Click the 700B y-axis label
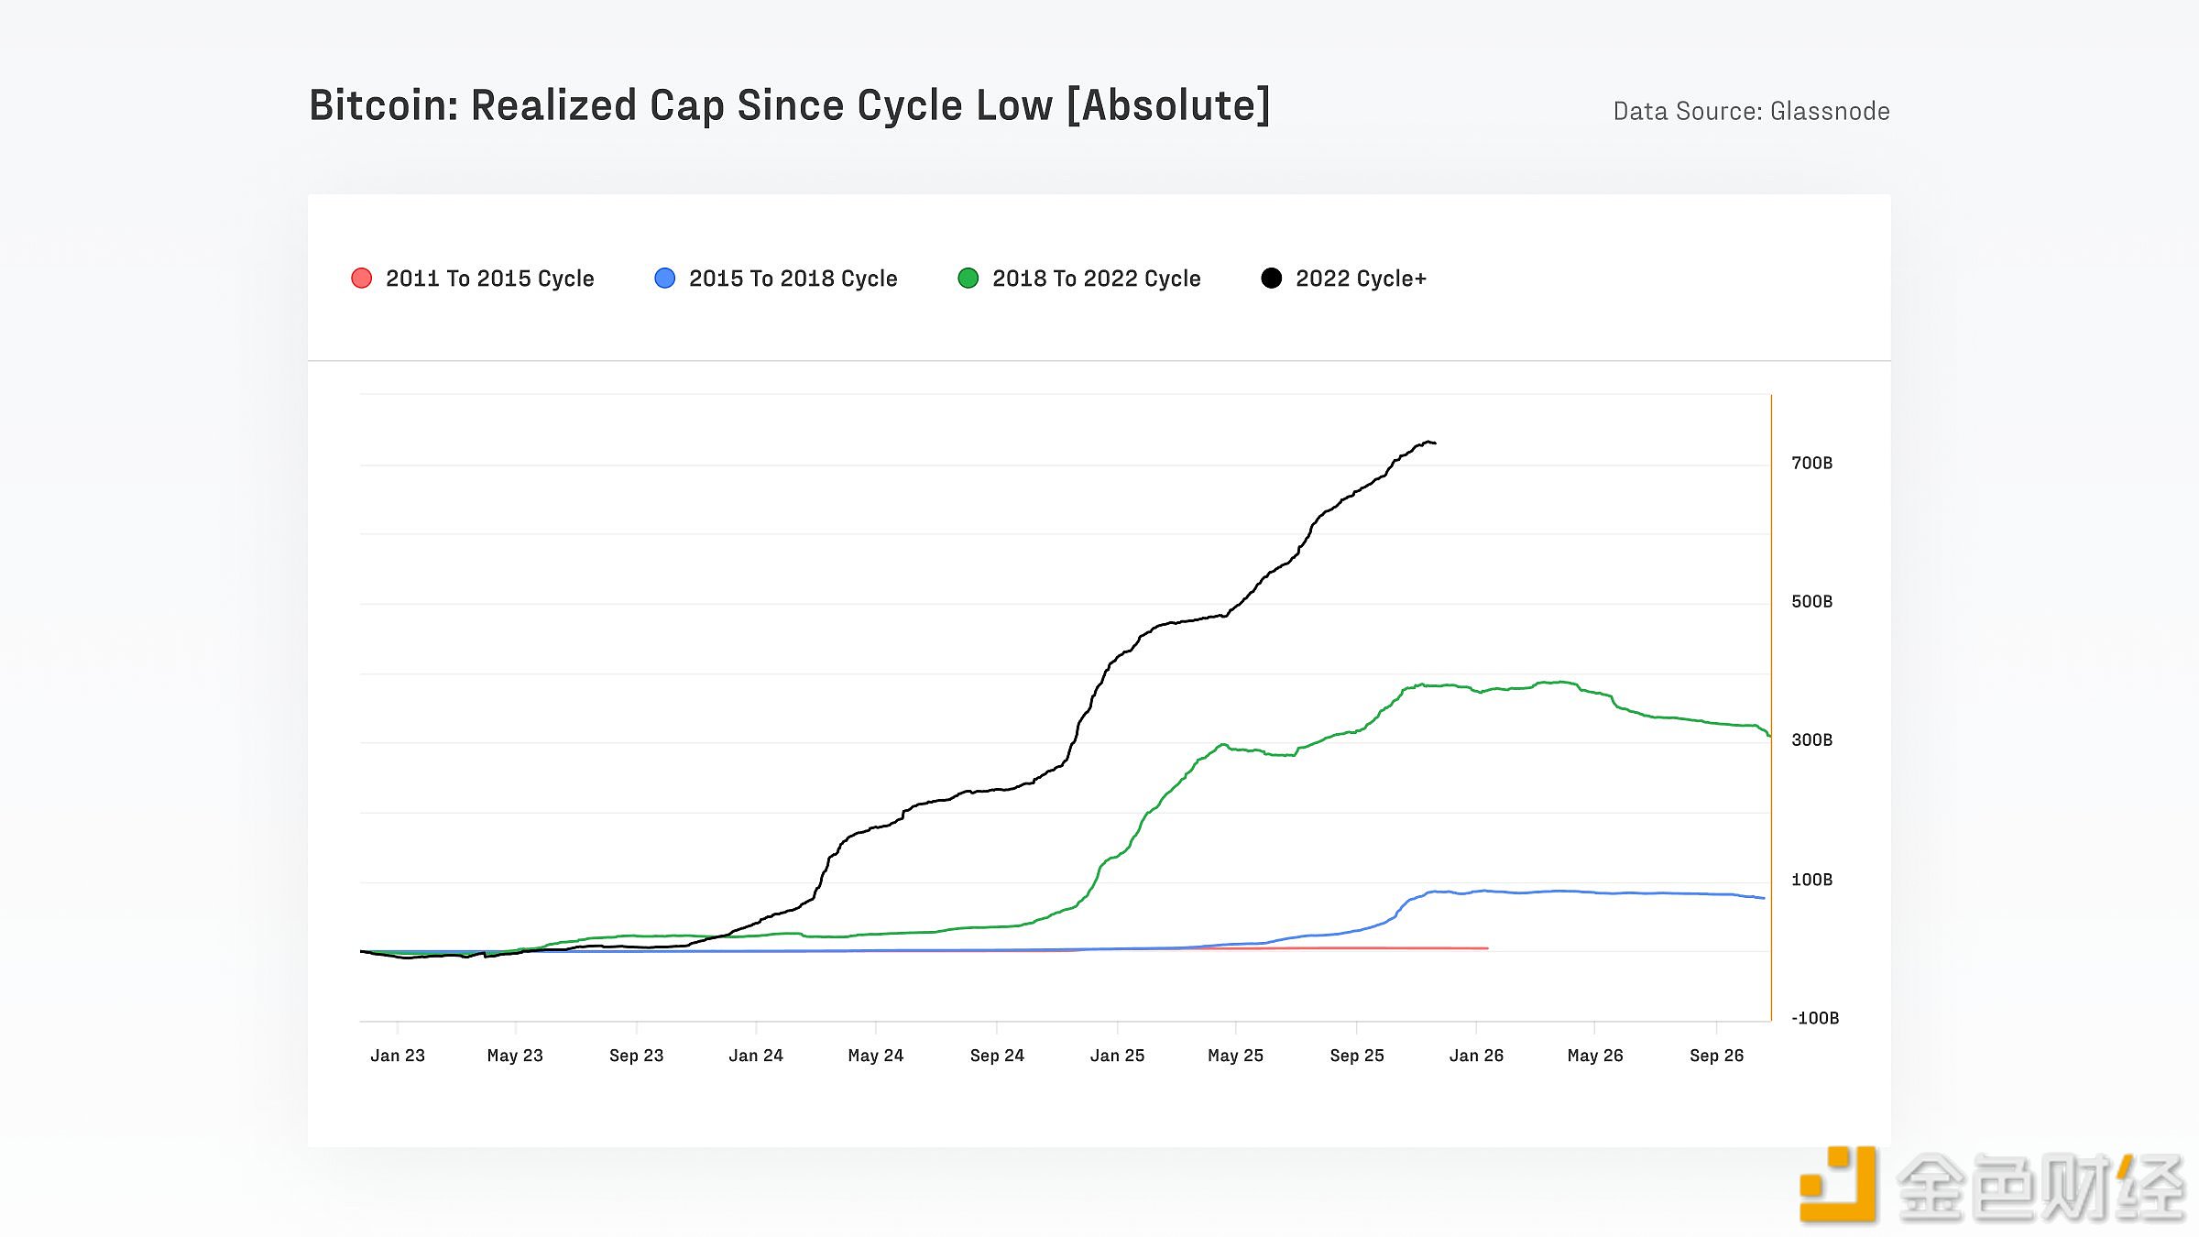Image resolution: width=2199 pixels, height=1237 pixels. pyautogui.click(x=1811, y=464)
